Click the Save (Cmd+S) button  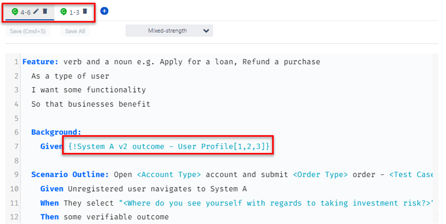(28, 31)
